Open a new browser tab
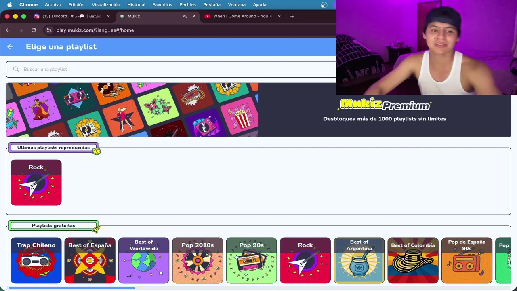The image size is (517, 291). [292, 16]
